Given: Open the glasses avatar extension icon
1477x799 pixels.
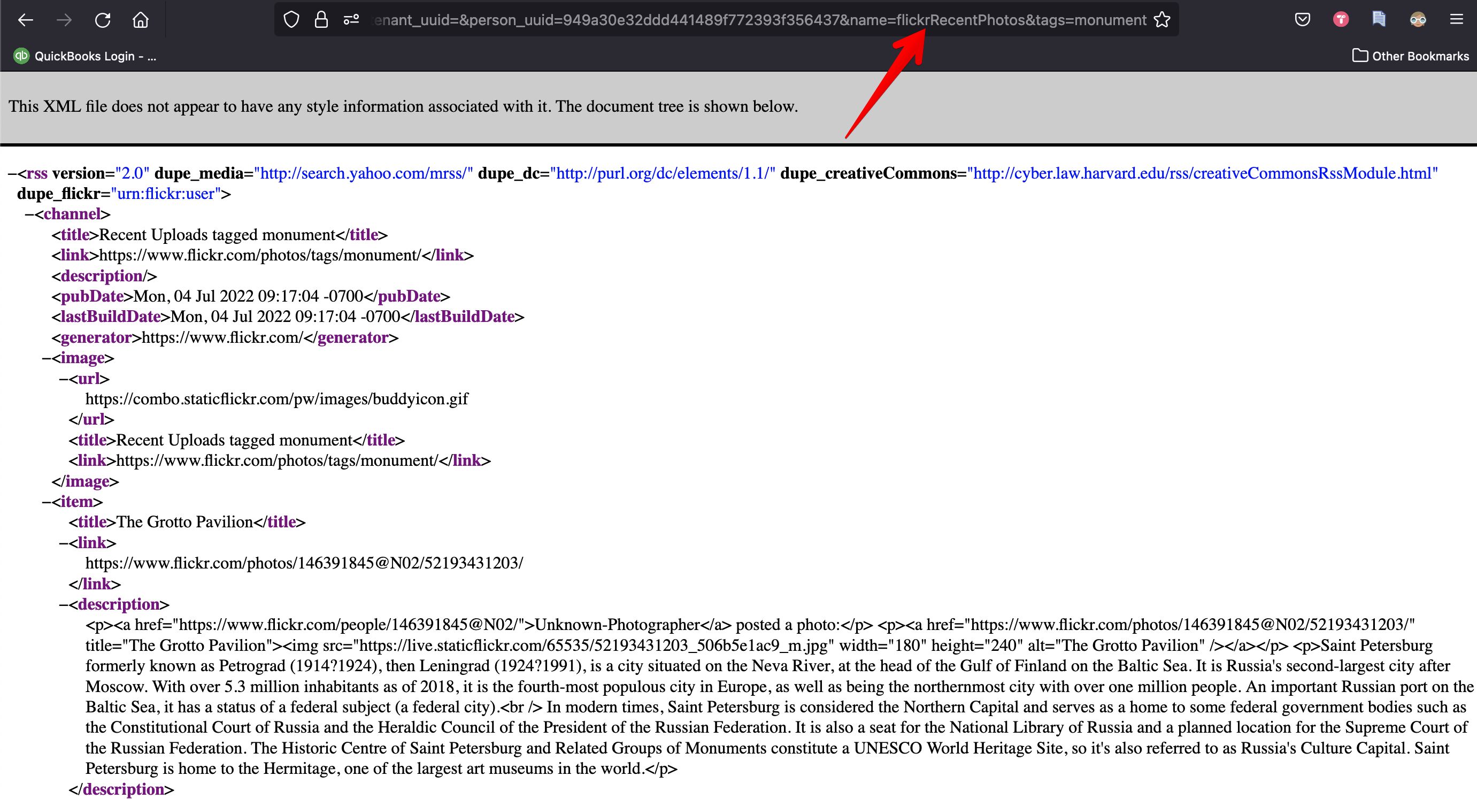Looking at the screenshot, I should (1417, 20).
